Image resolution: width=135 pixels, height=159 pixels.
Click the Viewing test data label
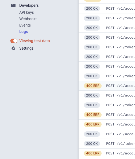coord(34,41)
